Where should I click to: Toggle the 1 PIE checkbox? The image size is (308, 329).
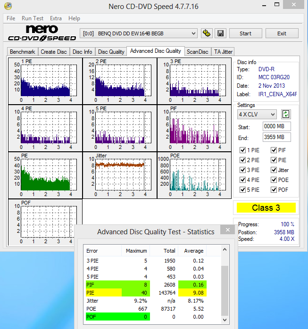tap(242, 150)
